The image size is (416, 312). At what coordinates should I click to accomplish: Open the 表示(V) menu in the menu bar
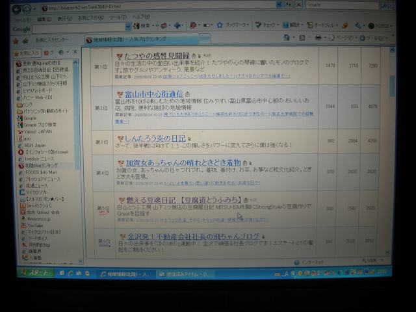click(x=64, y=18)
